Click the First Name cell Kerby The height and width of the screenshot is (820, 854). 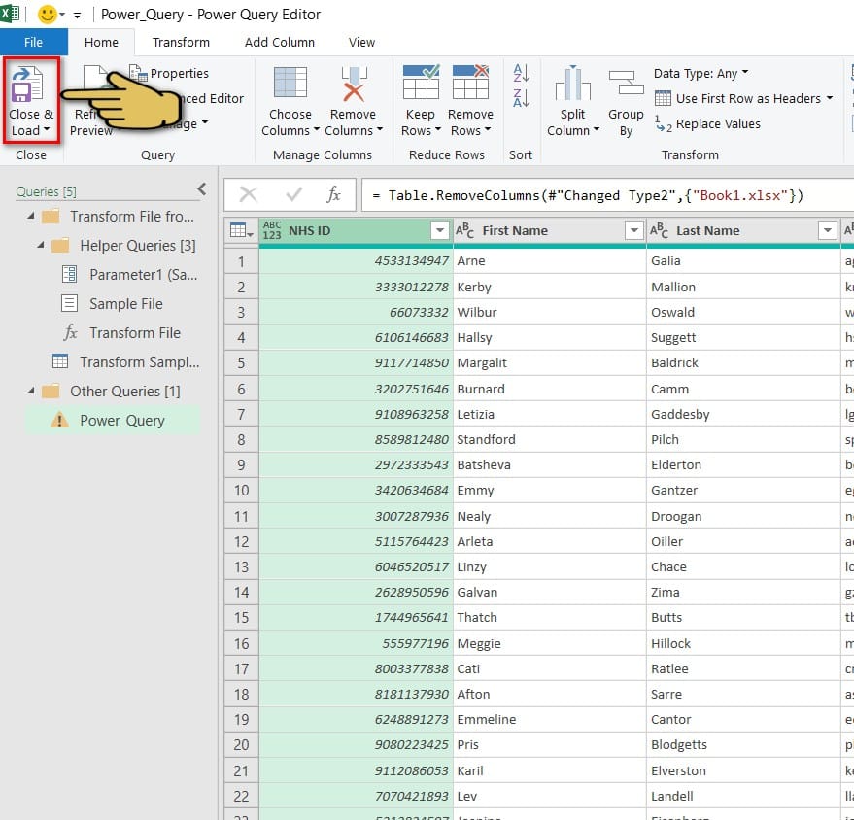(x=550, y=287)
